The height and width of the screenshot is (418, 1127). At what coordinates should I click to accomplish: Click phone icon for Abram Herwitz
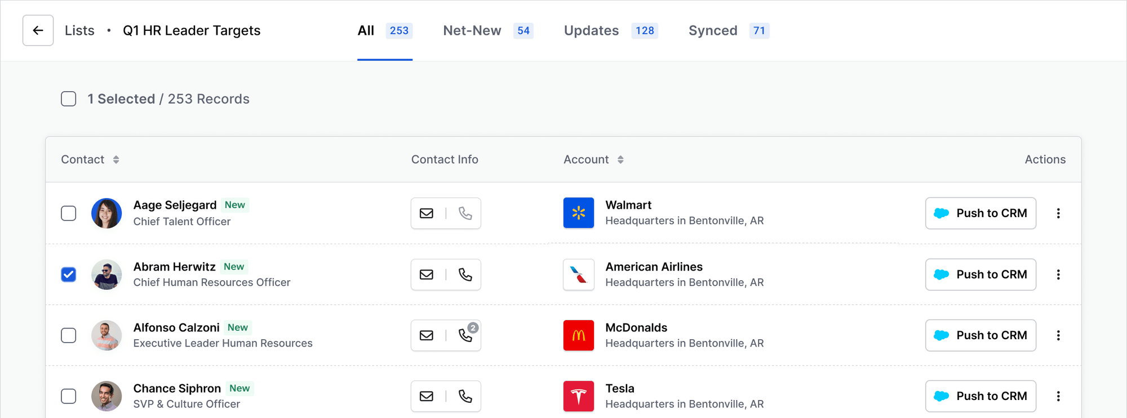[465, 275]
